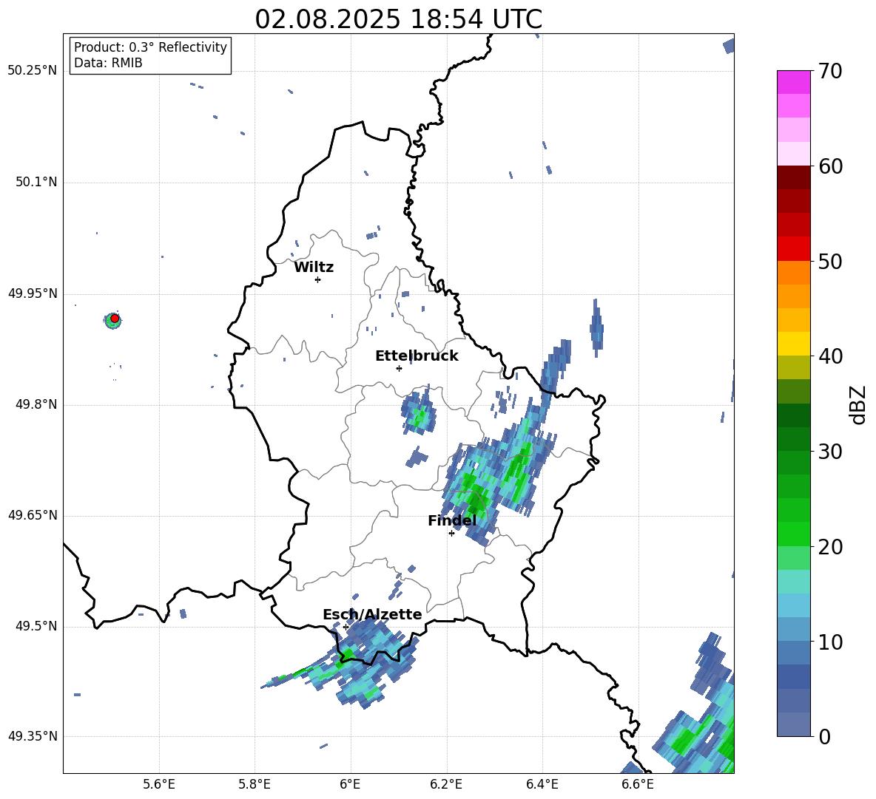This screenshot has width=876, height=799.
Task: Click the 5.6°E longitude tick label
Action: click(x=159, y=784)
